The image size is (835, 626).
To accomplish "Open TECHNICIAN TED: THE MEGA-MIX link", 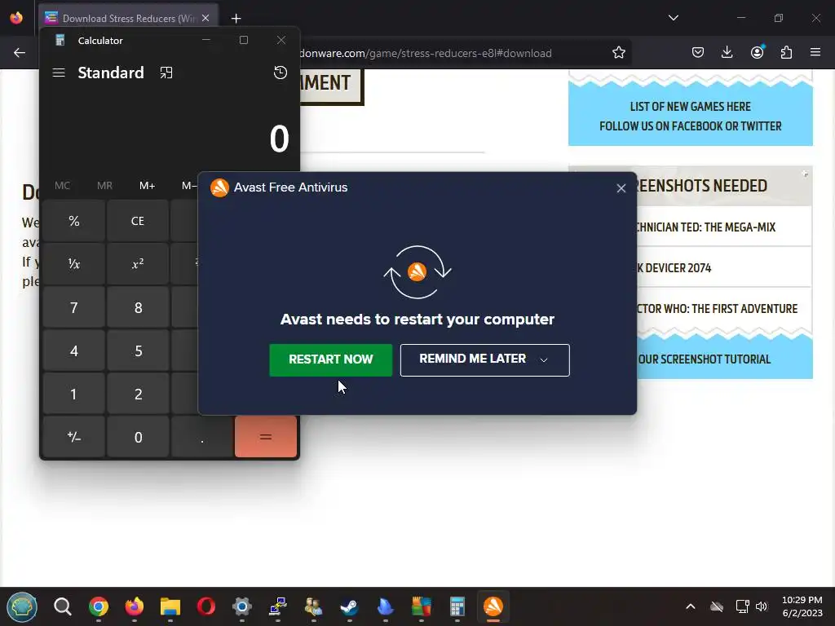I will click(x=705, y=227).
